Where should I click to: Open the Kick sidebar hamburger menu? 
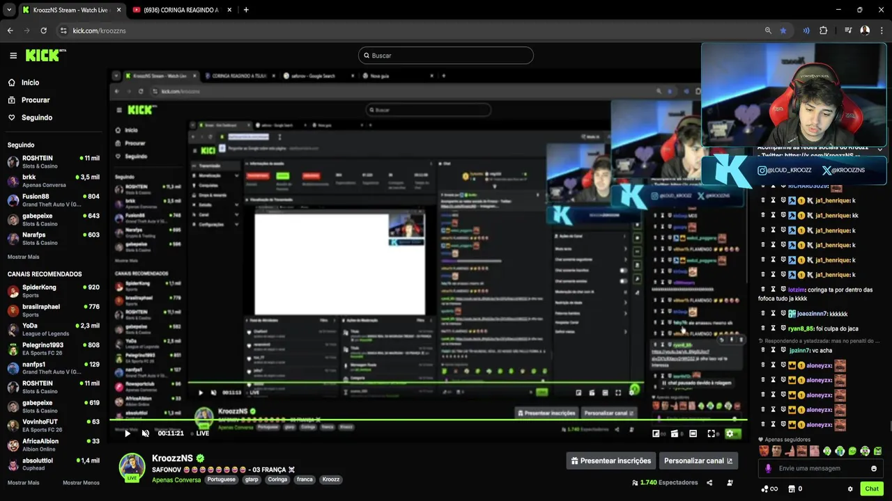13,56
